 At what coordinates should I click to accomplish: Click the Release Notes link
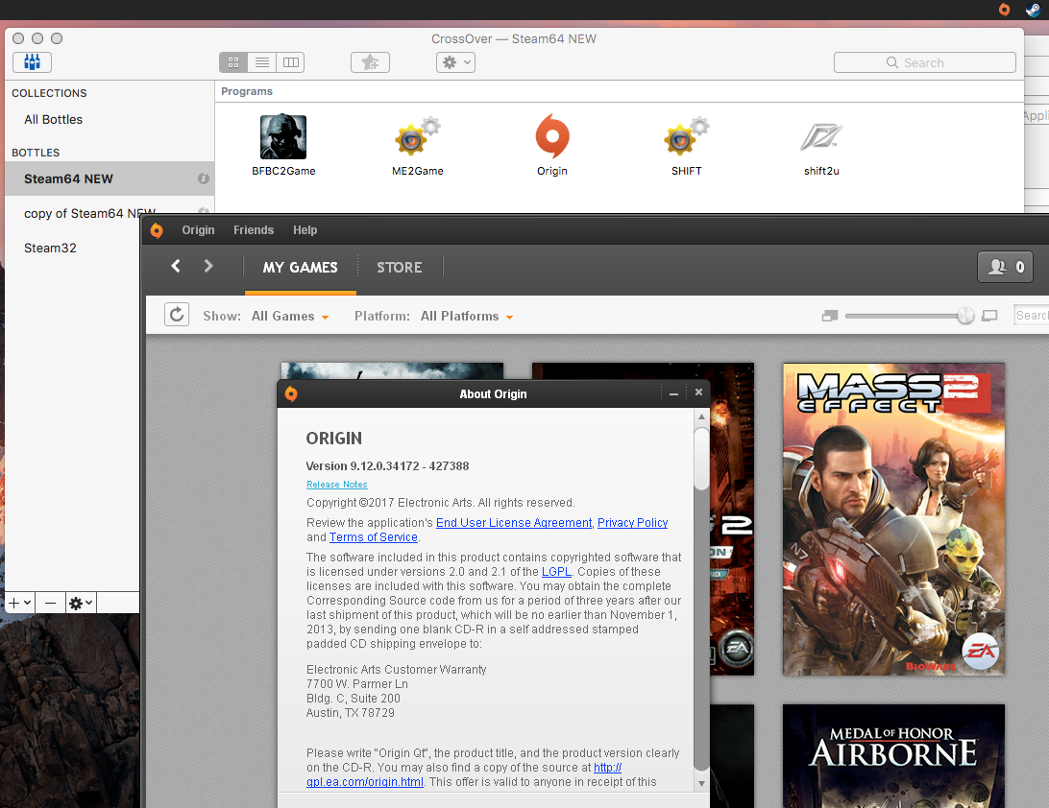pyautogui.click(x=336, y=485)
